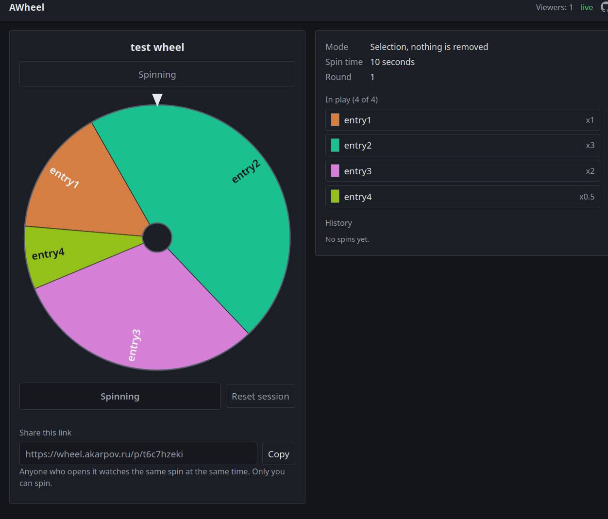
Task: Click entry1 orange color swatch
Action: pyautogui.click(x=335, y=120)
